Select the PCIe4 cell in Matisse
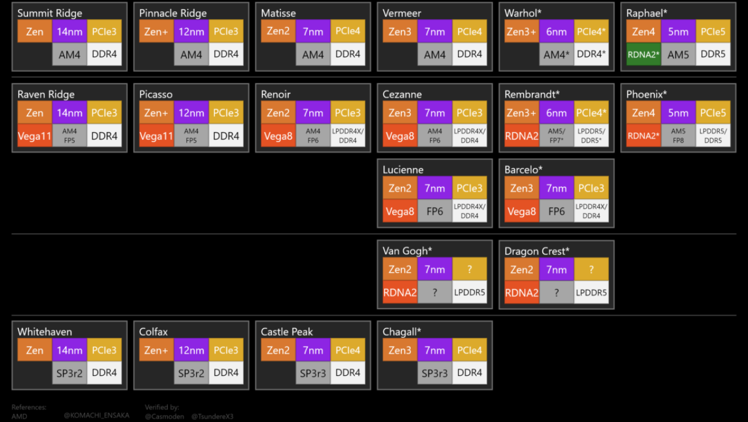 (x=348, y=32)
